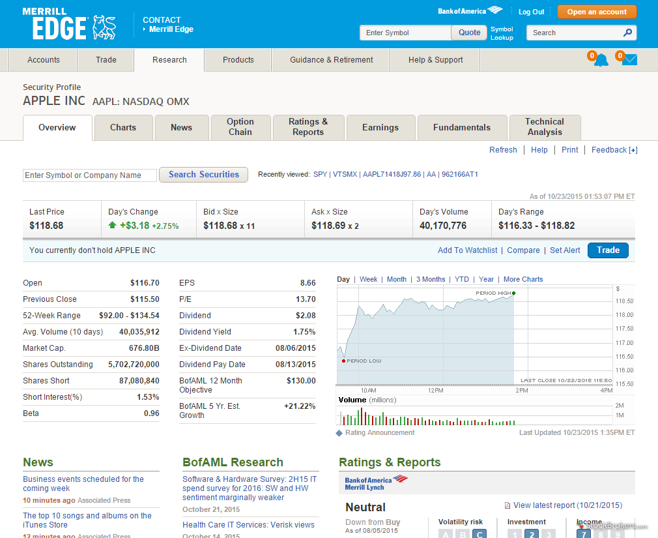This screenshot has width=658, height=538.
Task: Open the Option Chain tab
Action: [240, 127]
